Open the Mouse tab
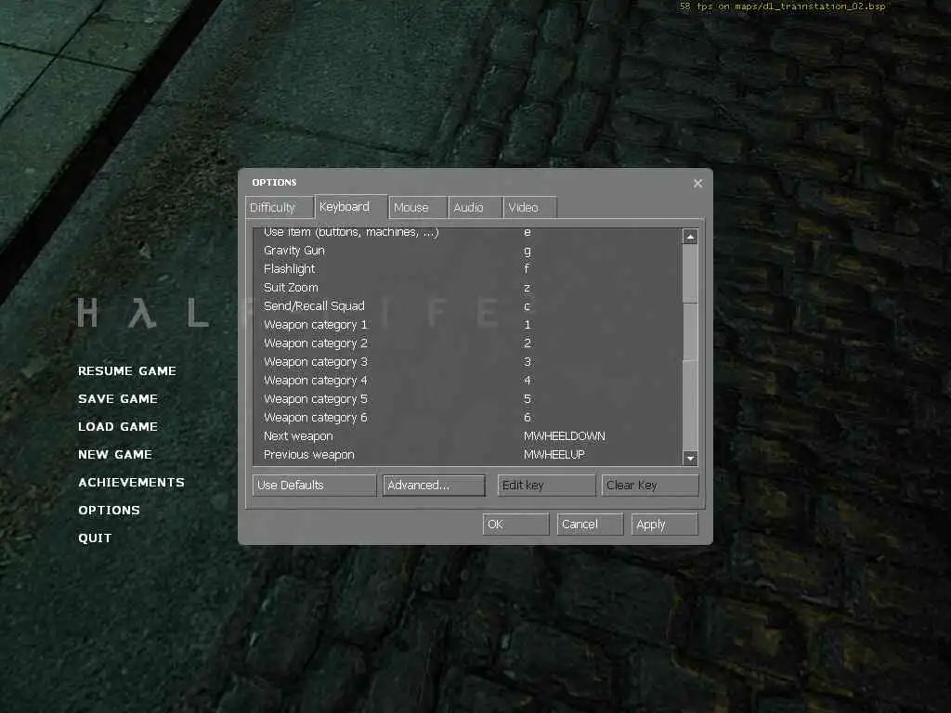951x713 pixels. coord(418,207)
